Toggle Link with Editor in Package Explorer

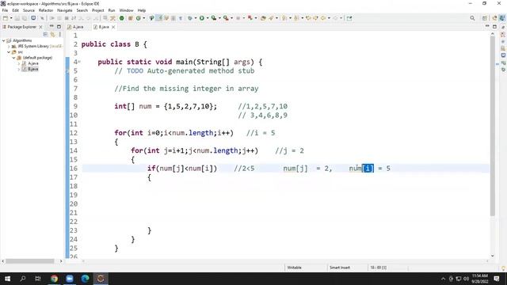point(53,34)
